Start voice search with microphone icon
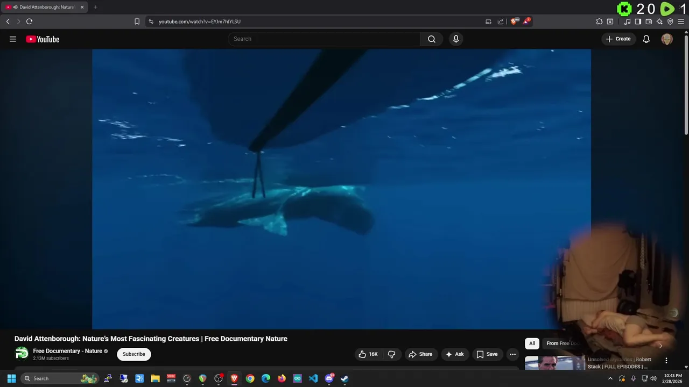 (x=456, y=39)
